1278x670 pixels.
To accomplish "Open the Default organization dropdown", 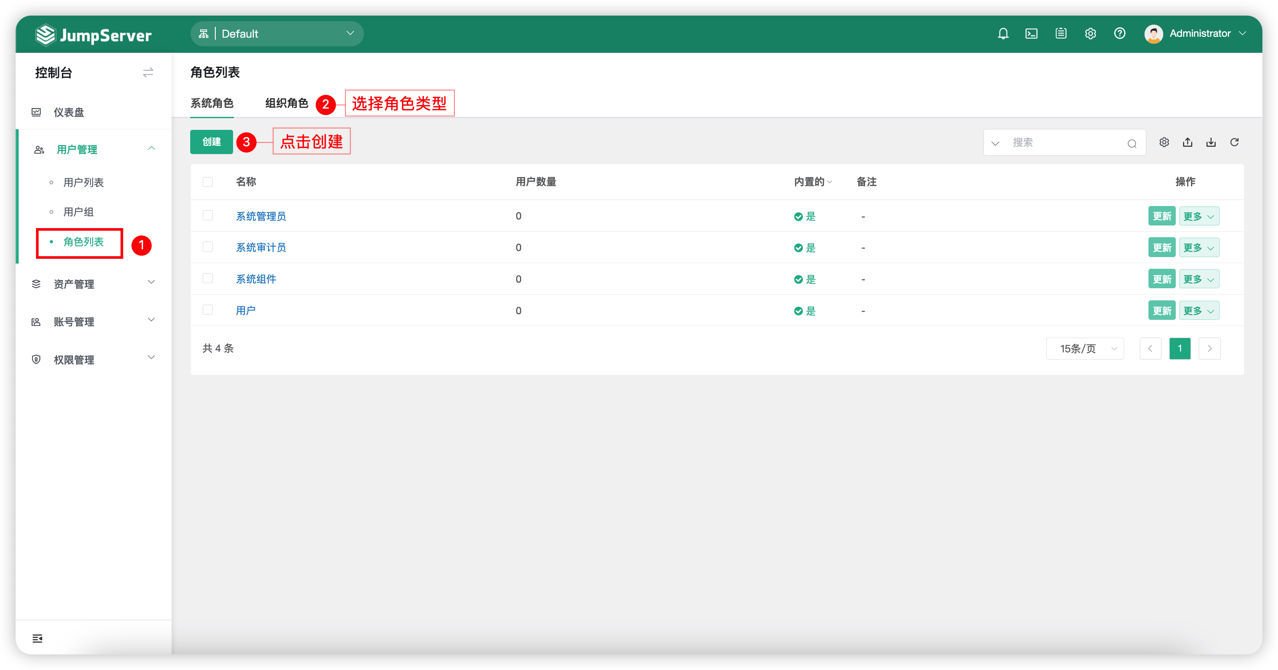I will coord(277,34).
